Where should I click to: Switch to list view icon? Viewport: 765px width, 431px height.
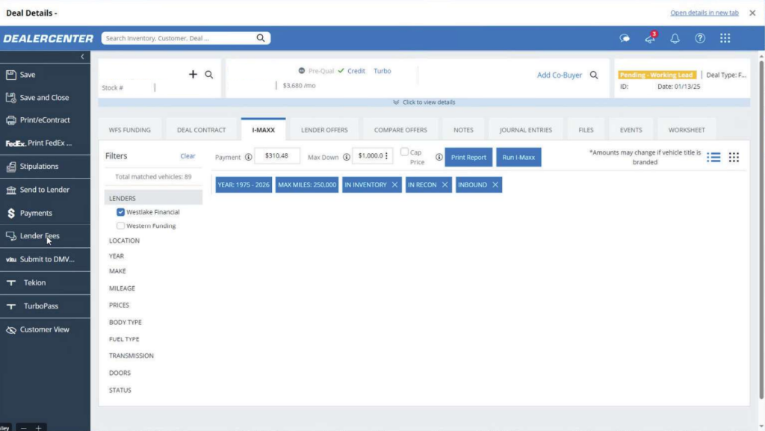[x=713, y=157]
